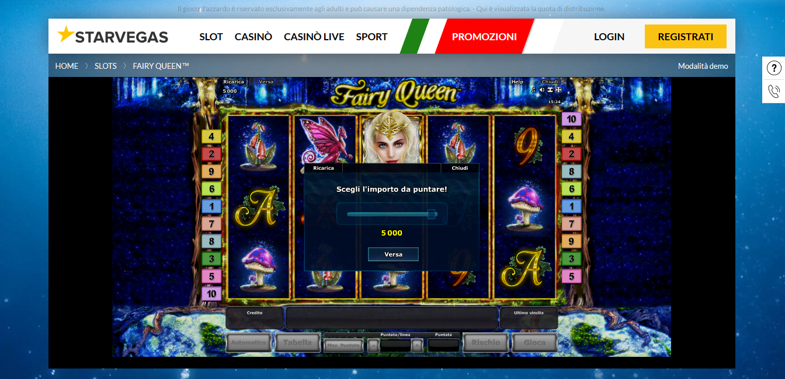Toggle the widescreen fit icon
785x379 pixels.
pyautogui.click(x=550, y=90)
